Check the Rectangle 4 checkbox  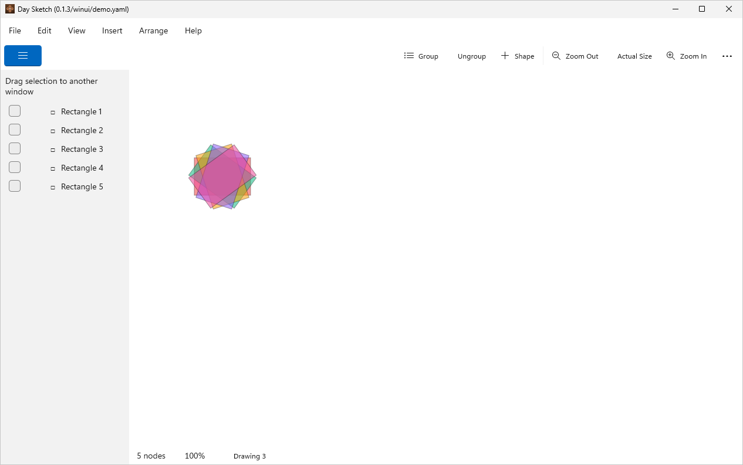click(x=15, y=167)
